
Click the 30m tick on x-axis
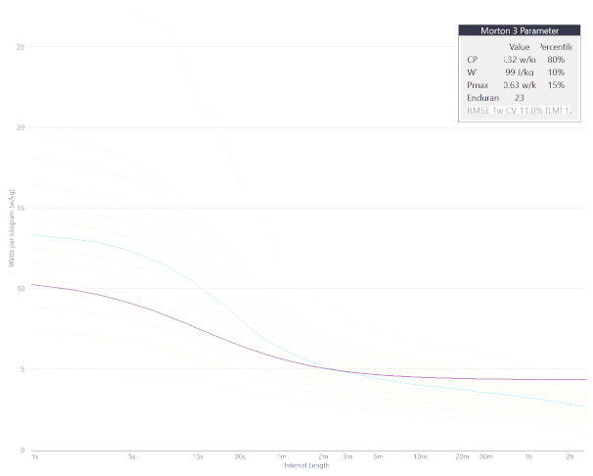486,456
